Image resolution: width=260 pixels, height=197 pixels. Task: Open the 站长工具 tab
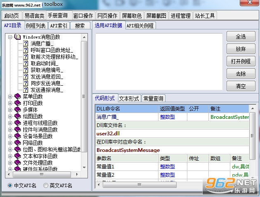[205, 16]
